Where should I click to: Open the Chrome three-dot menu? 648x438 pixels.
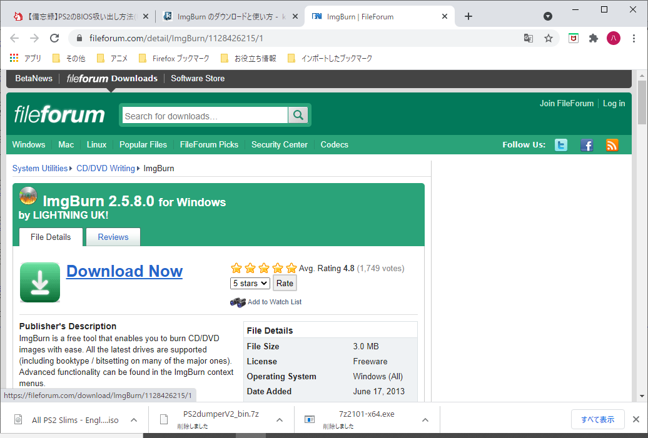coord(634,38)
